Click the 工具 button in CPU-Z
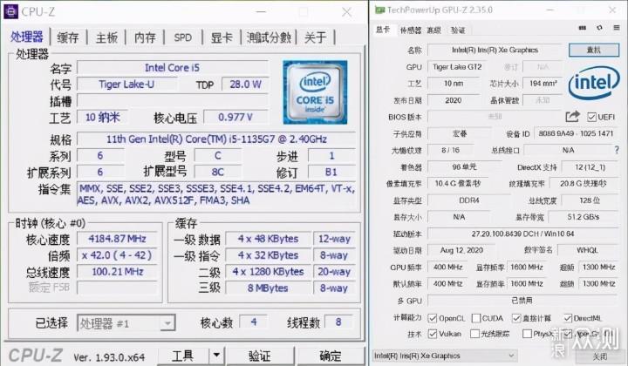This screenshot has width=628, height=366. pos(183,356)
